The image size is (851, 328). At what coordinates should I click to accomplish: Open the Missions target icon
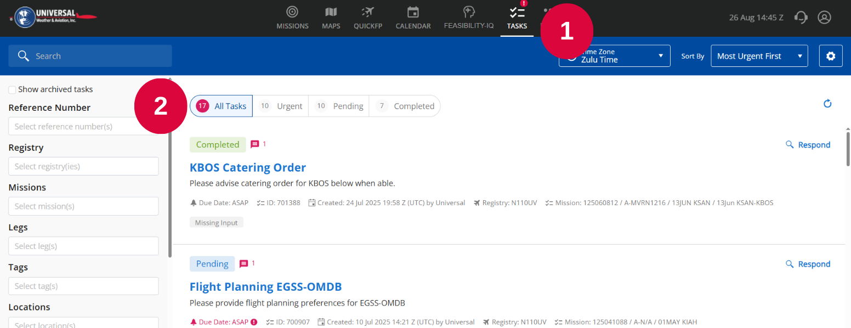coord(292,12)
